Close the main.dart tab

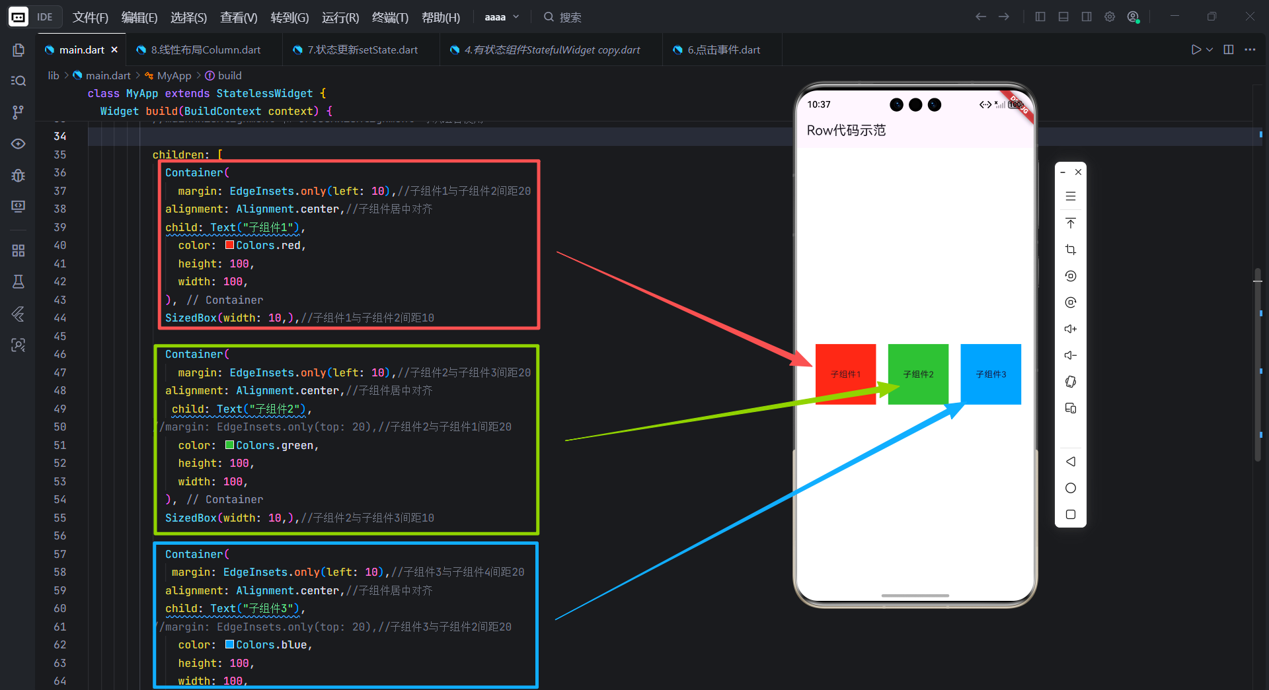point(114,50)
